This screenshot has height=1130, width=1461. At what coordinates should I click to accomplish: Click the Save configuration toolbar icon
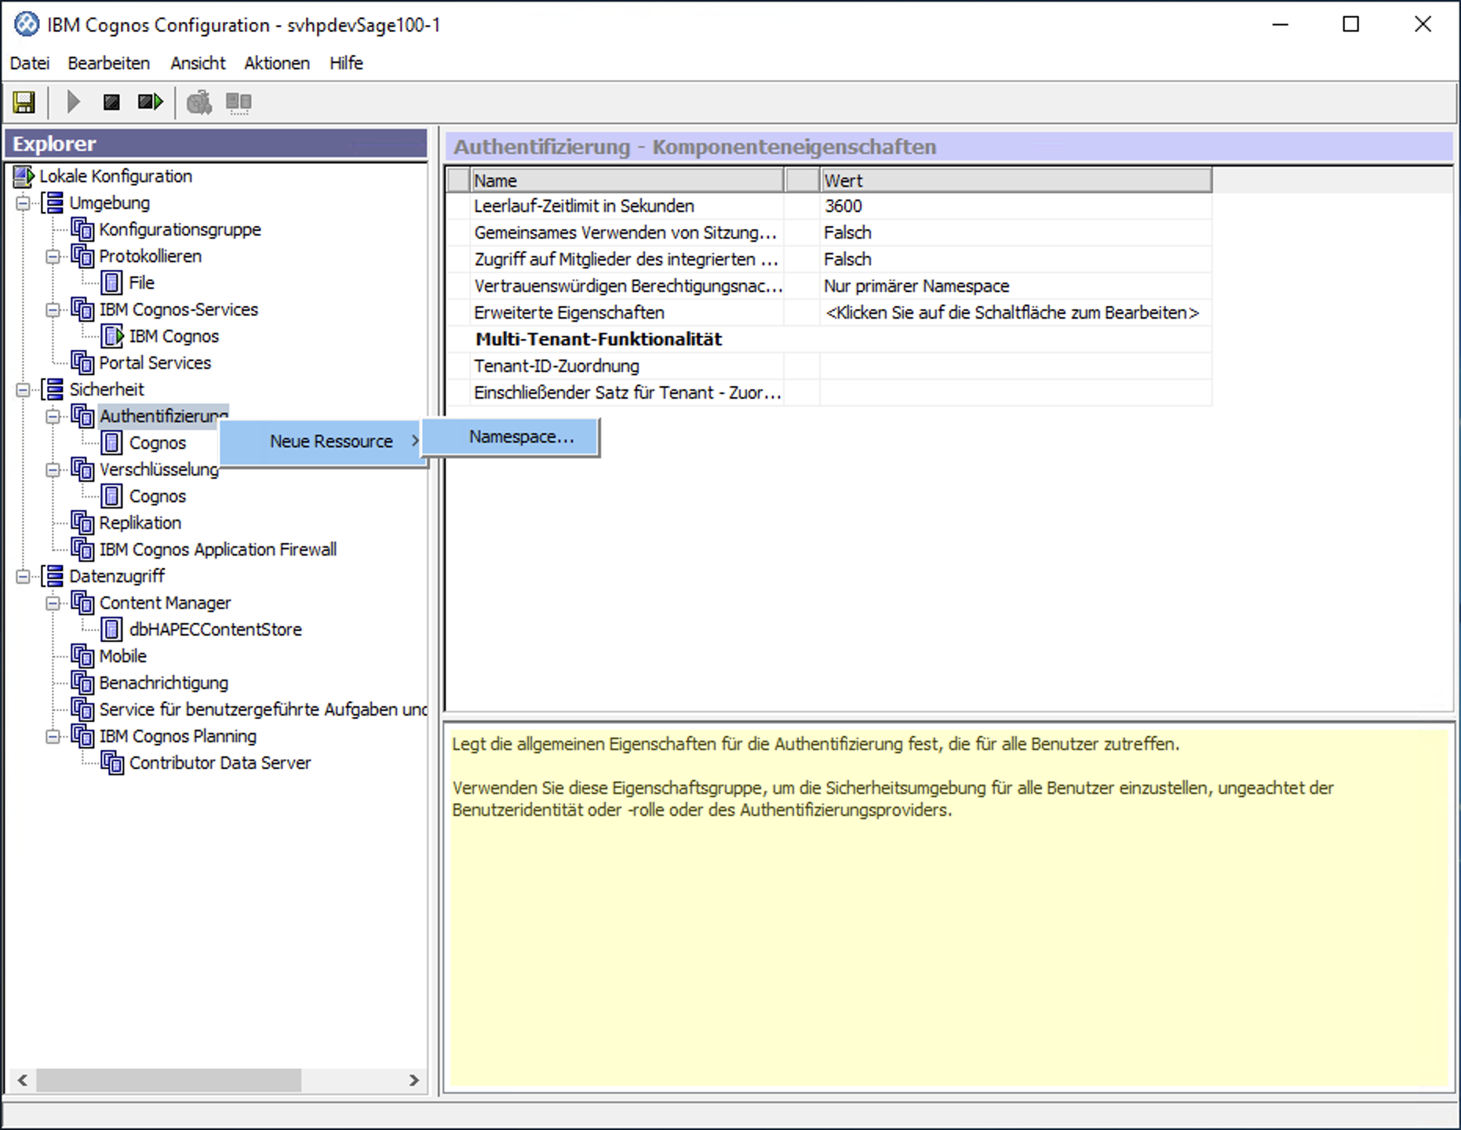click(24, 102)
